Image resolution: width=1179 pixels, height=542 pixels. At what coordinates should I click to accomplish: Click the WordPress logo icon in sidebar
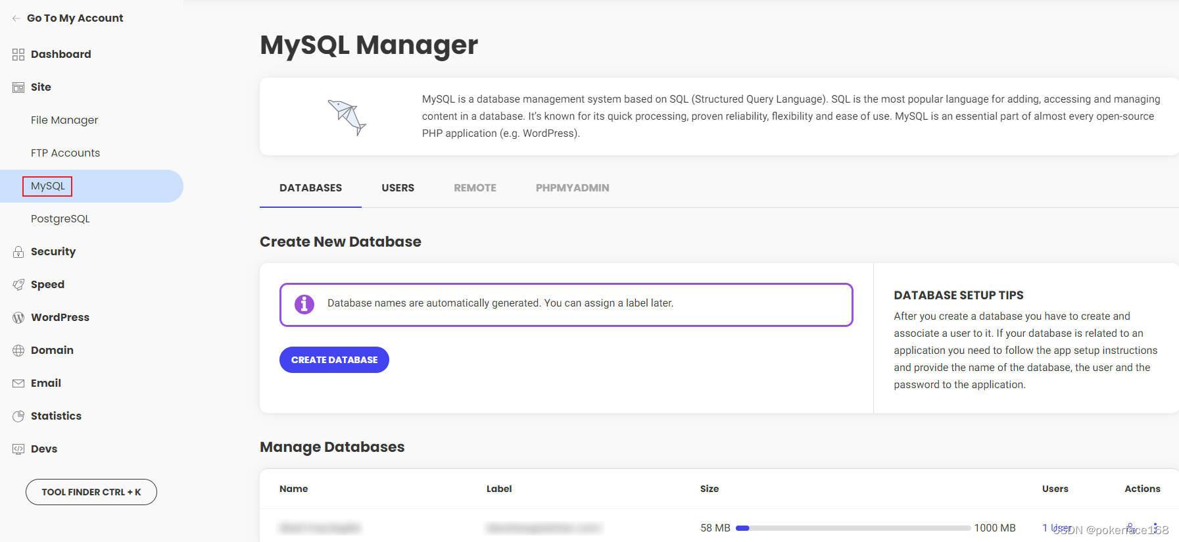tap(18, 318)
